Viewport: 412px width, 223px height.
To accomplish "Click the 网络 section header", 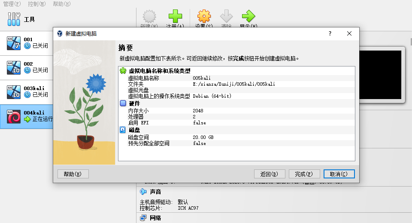I will pyautogui.click(x=155, y=218).
